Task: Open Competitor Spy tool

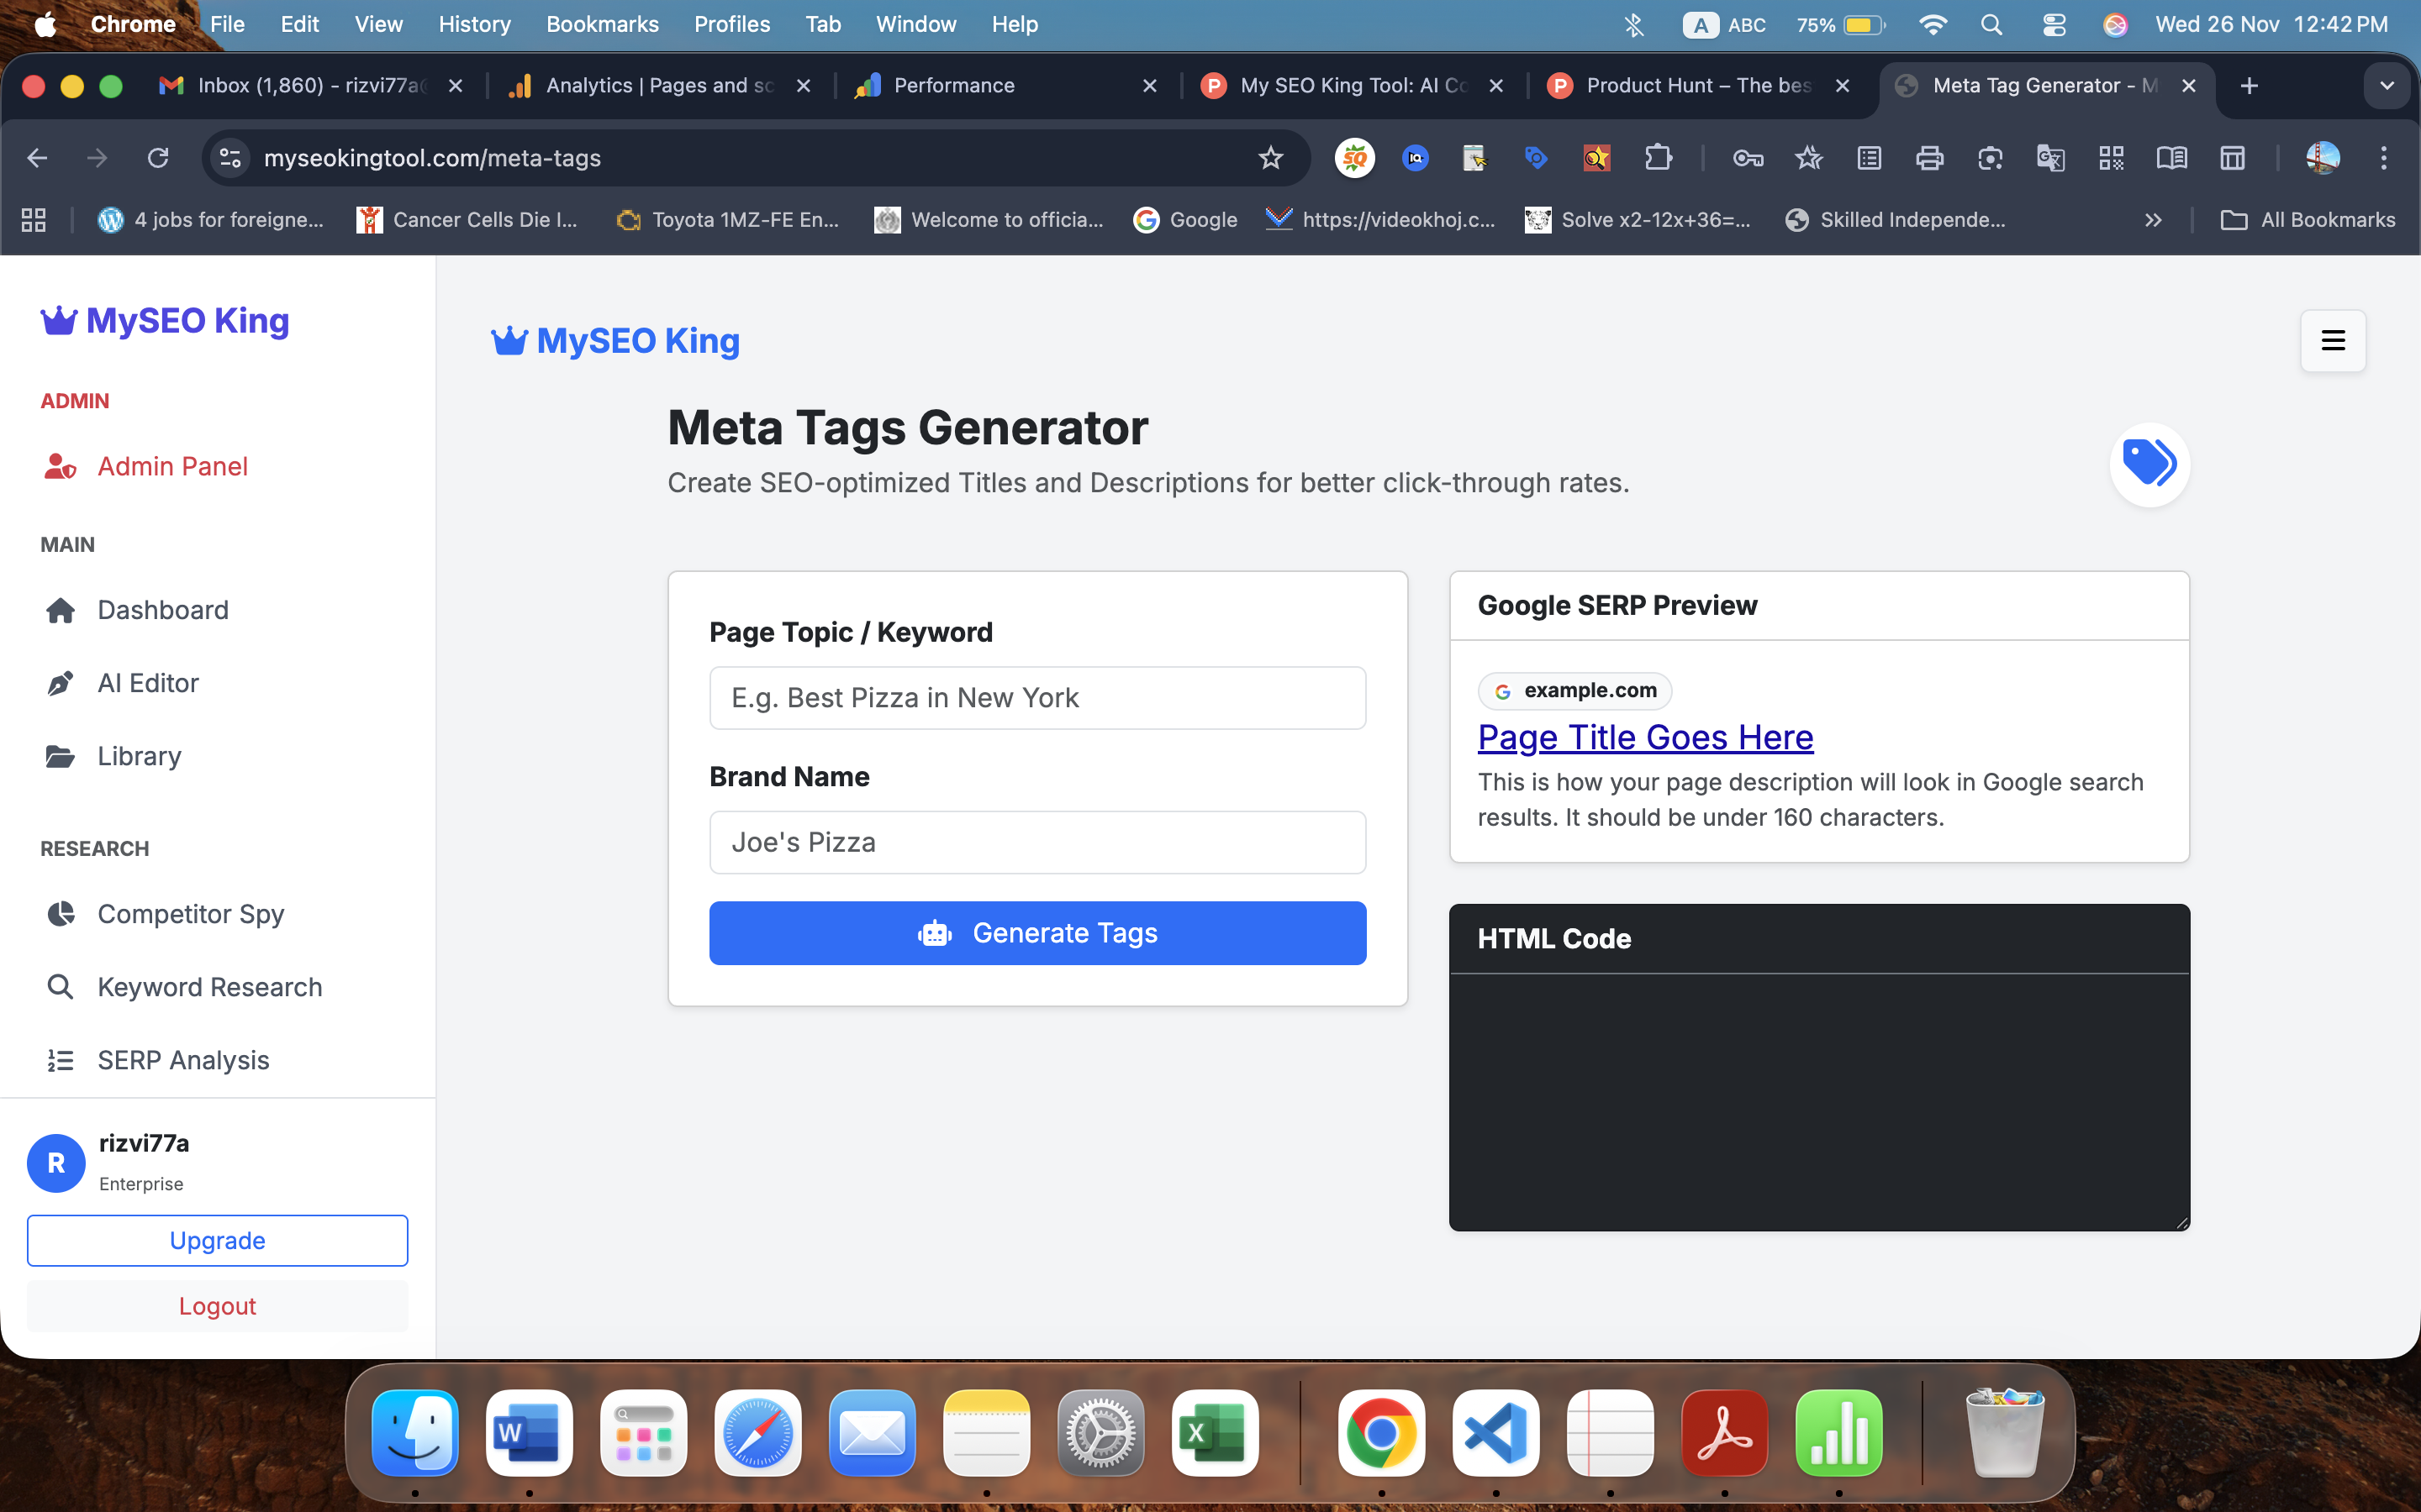Action: pos(190,914)
